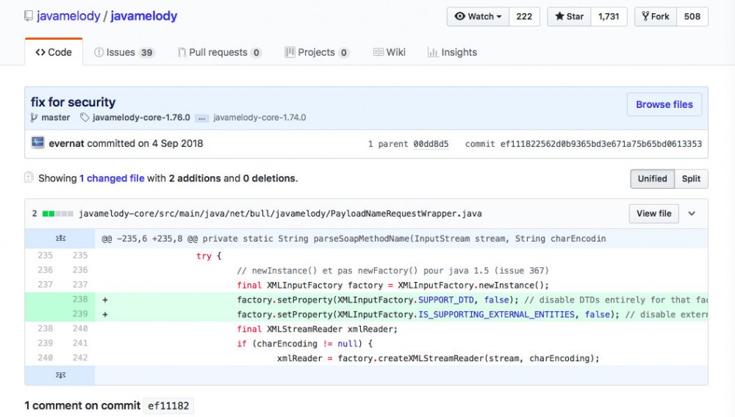Screen dimensions: 735x417
Task: Click the Code brackets icon
Action: (40, 52)
